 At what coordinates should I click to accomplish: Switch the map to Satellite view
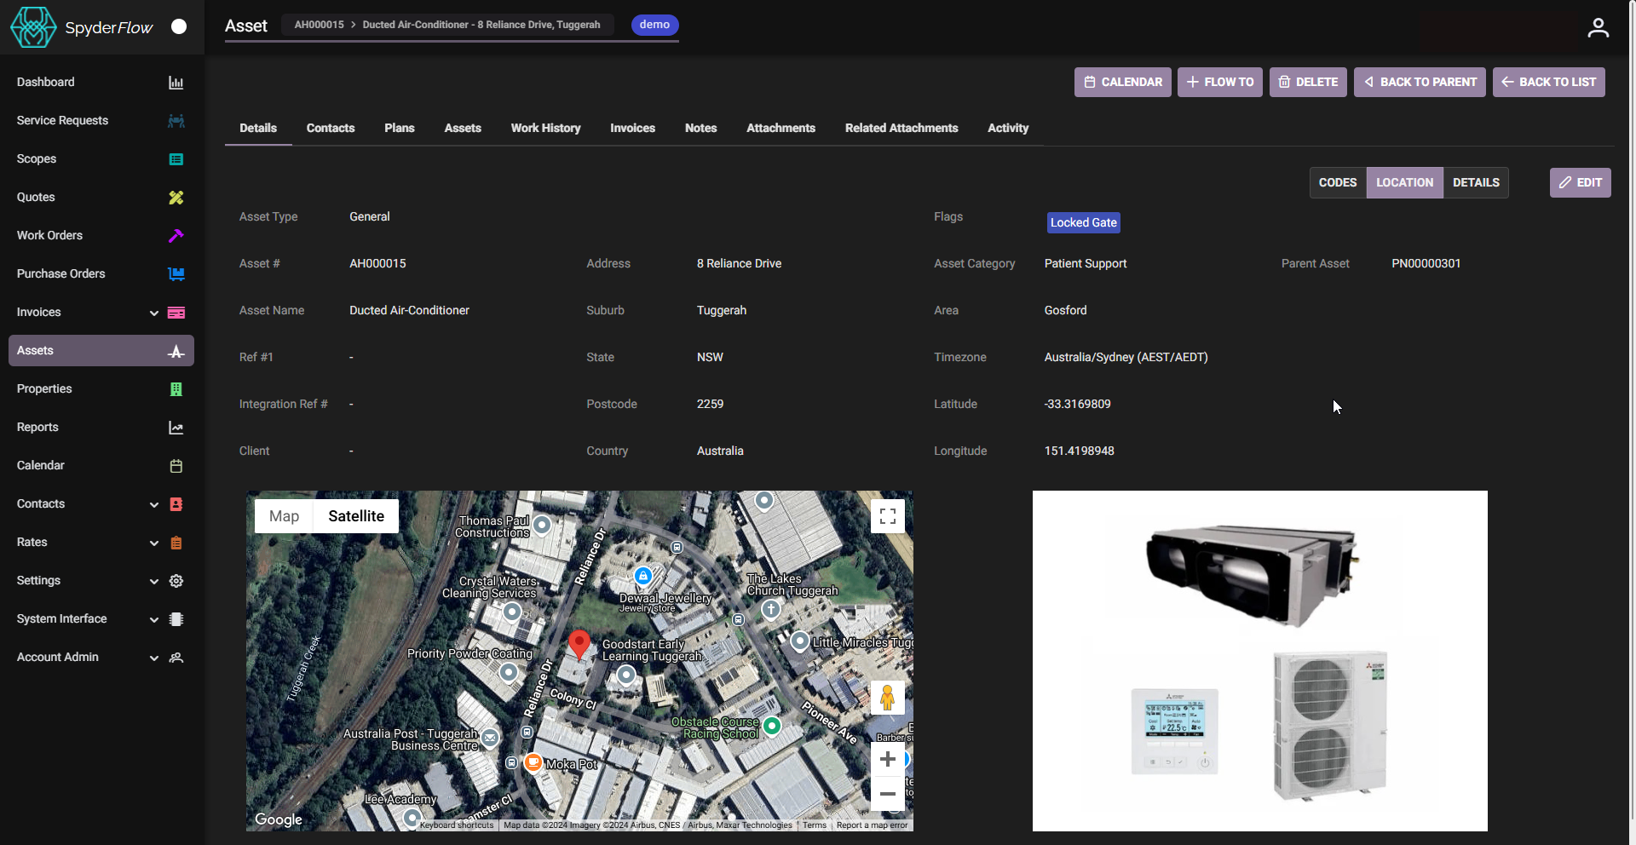(355, 515)
